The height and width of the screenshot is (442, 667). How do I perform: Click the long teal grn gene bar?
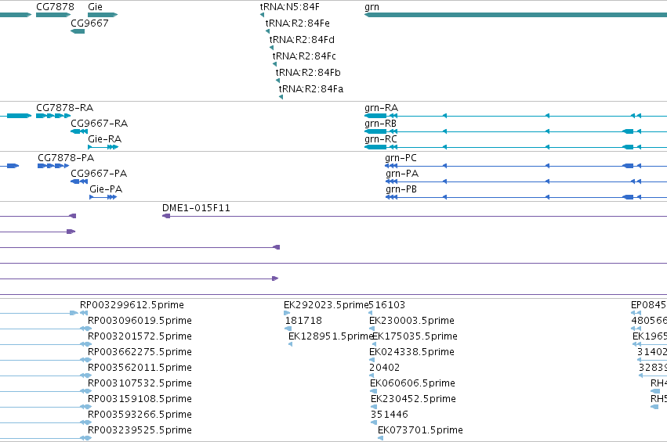[x=516, y=15]
